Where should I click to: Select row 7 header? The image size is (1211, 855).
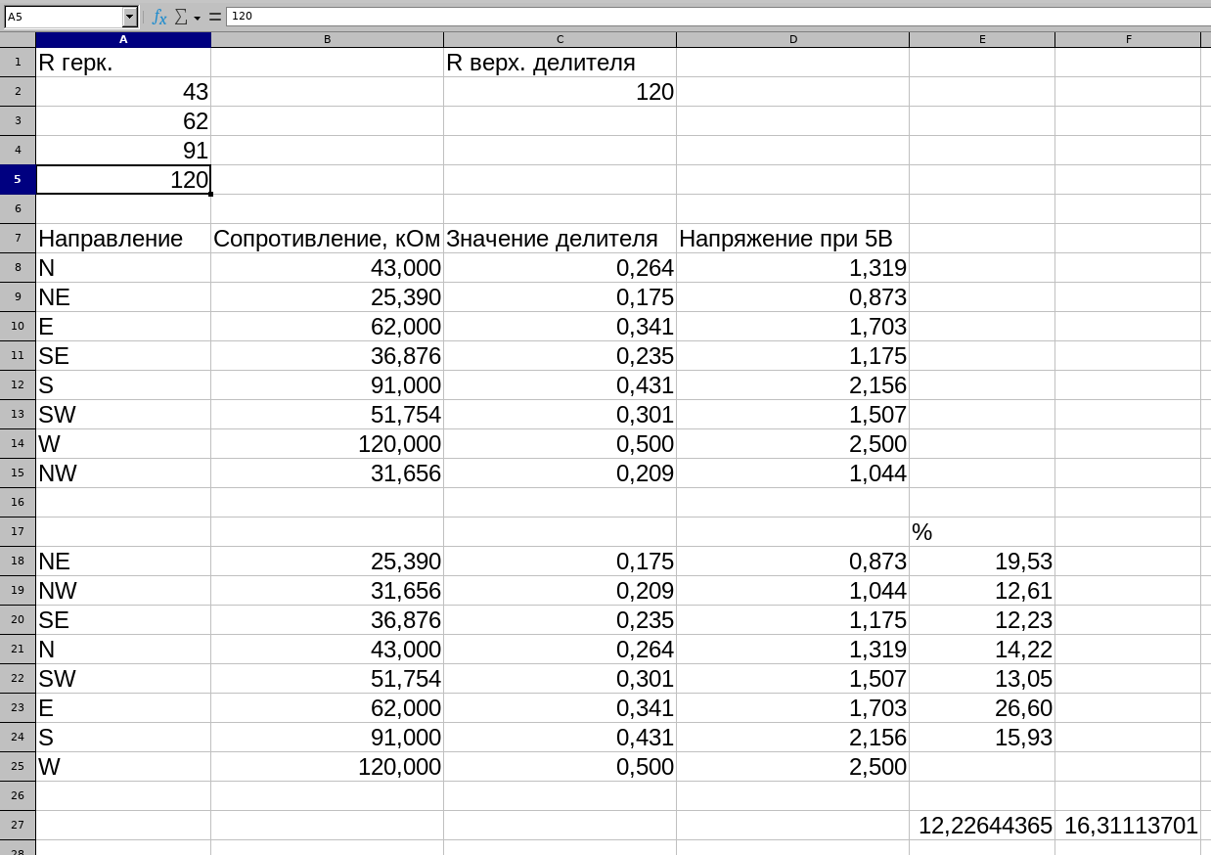point(18,238)
